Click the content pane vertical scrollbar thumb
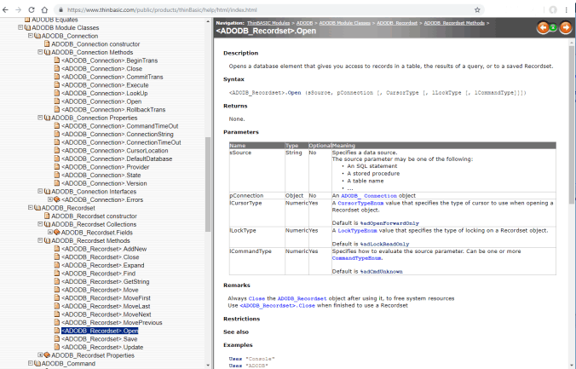The width and height of the screenshot is (576, 369). (572, 125)
